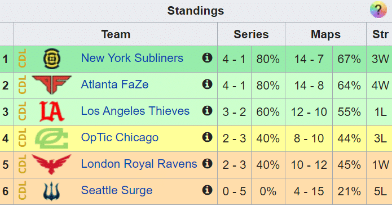This screenshot has width=392, height=206.
Task: Open Los Angeles Thieves info icon
Action: pyautogui.click(x=207, y=110)
